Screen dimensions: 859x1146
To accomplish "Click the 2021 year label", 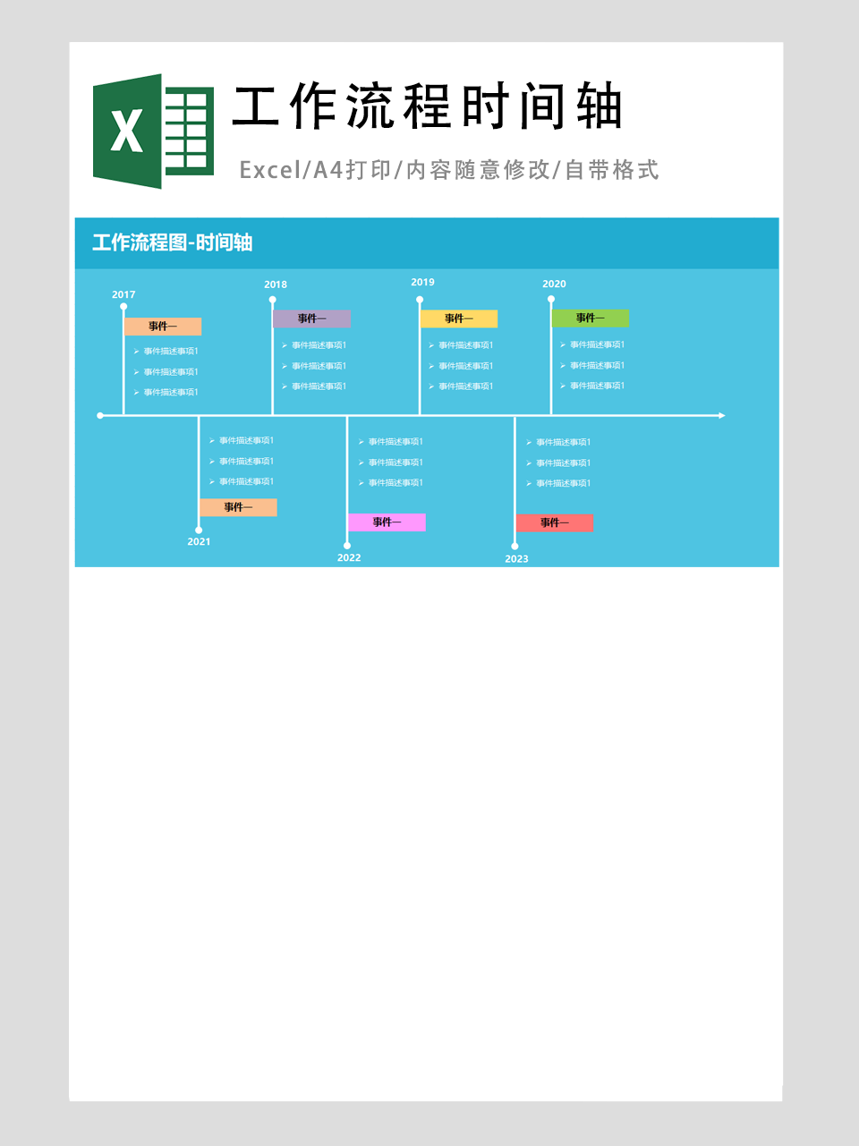I will pos(199,541).
